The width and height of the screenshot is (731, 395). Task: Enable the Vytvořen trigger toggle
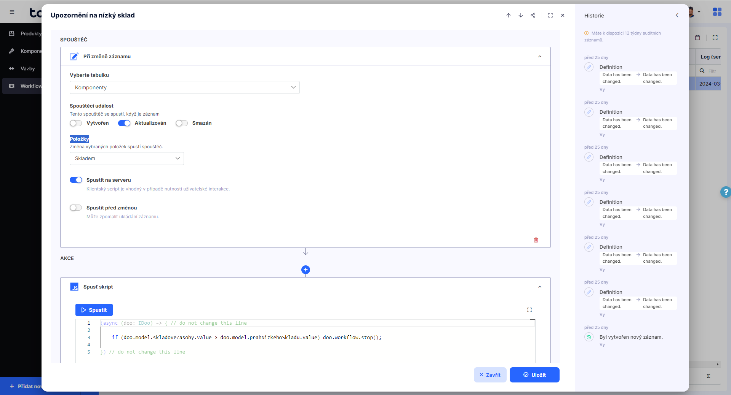click(76, 123)
